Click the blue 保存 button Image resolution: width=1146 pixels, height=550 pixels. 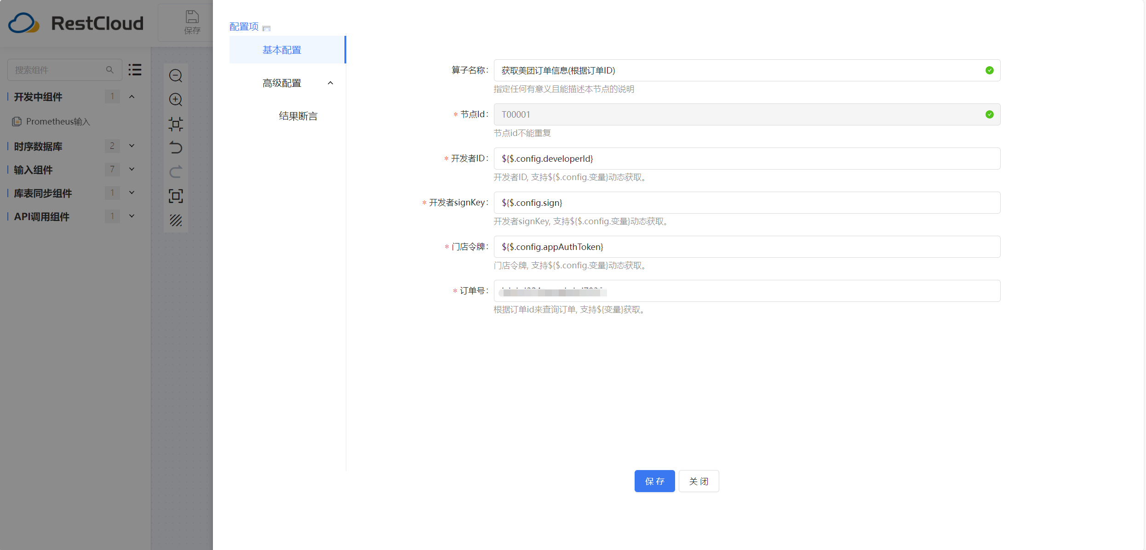(x=654, y=481)
